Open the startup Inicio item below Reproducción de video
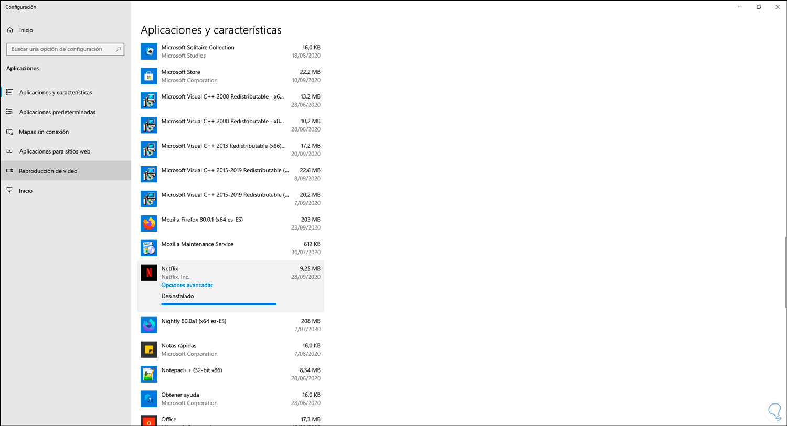 pyautogui.click(x=66, y=191)
